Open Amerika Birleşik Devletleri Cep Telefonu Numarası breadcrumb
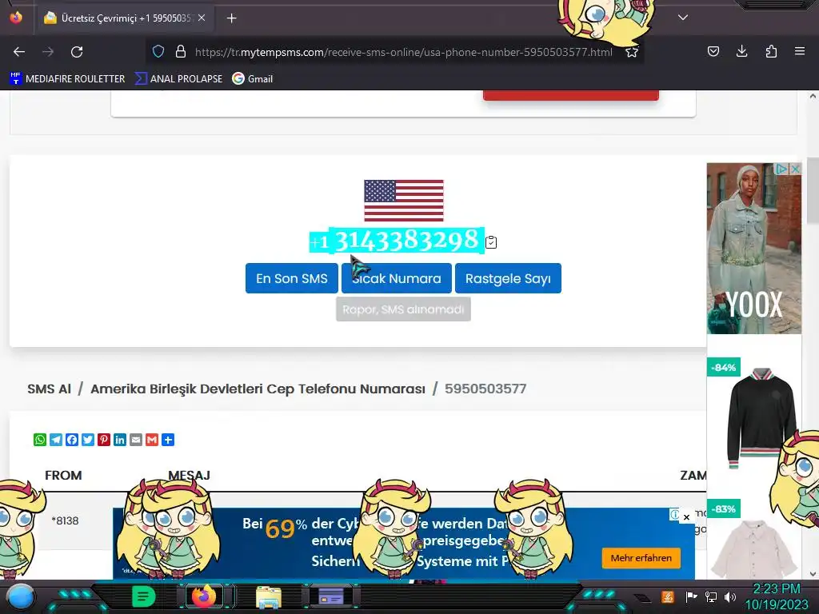Screen dimensions: 819x614 (x=258, y=389)
